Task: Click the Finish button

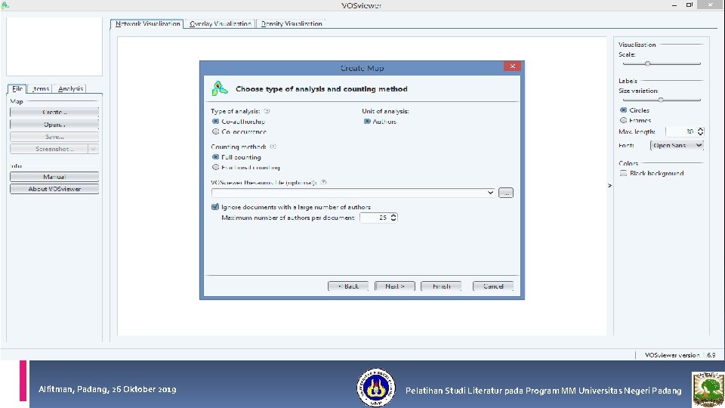Action: (x=441, y=286)
